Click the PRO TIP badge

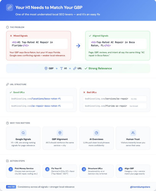(x=11, y=187)
